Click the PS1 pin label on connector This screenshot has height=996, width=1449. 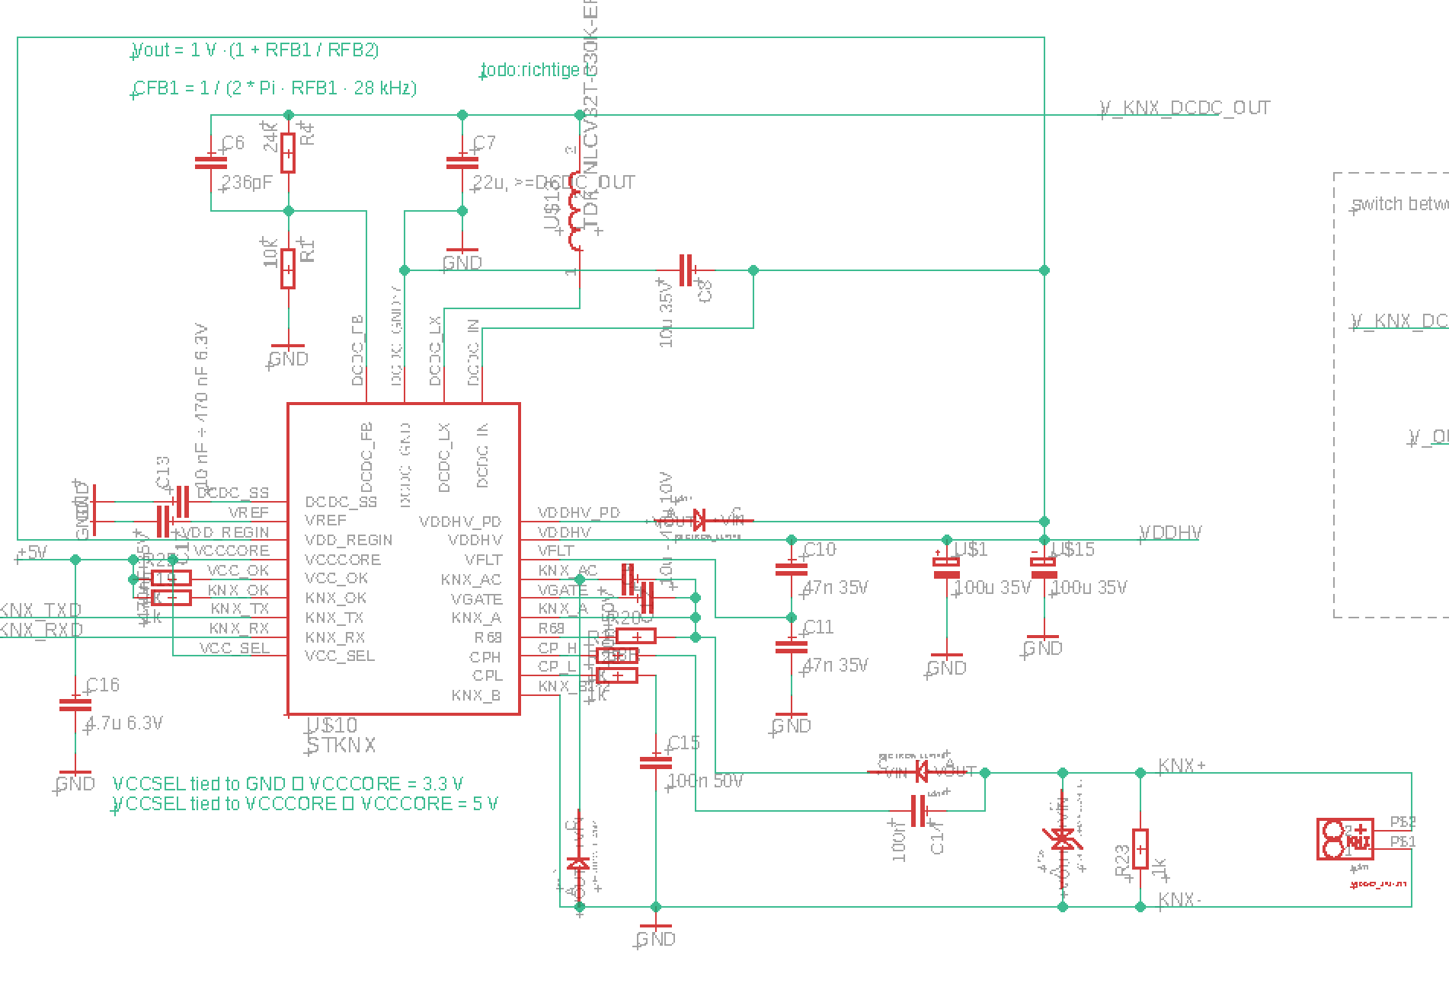tap(1403, 841)
